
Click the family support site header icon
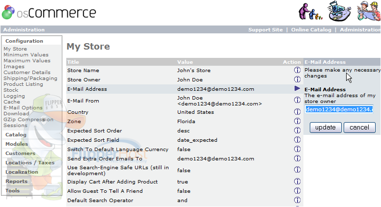pyautogui.click(x=310, y=12)
